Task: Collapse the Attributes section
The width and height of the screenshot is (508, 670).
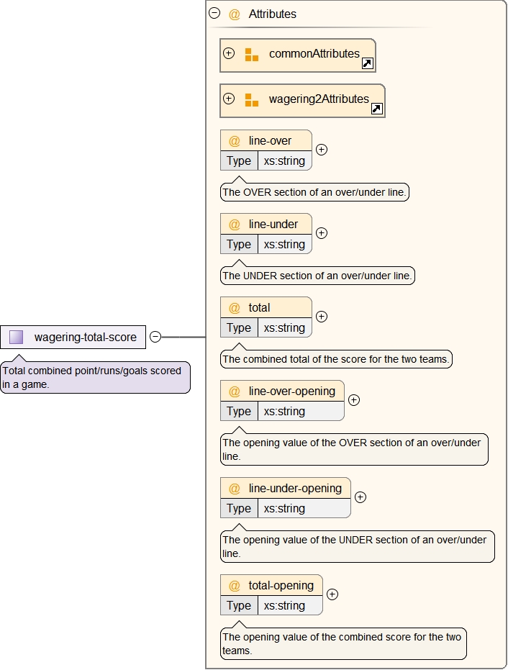Action: (x=214, y=13)
